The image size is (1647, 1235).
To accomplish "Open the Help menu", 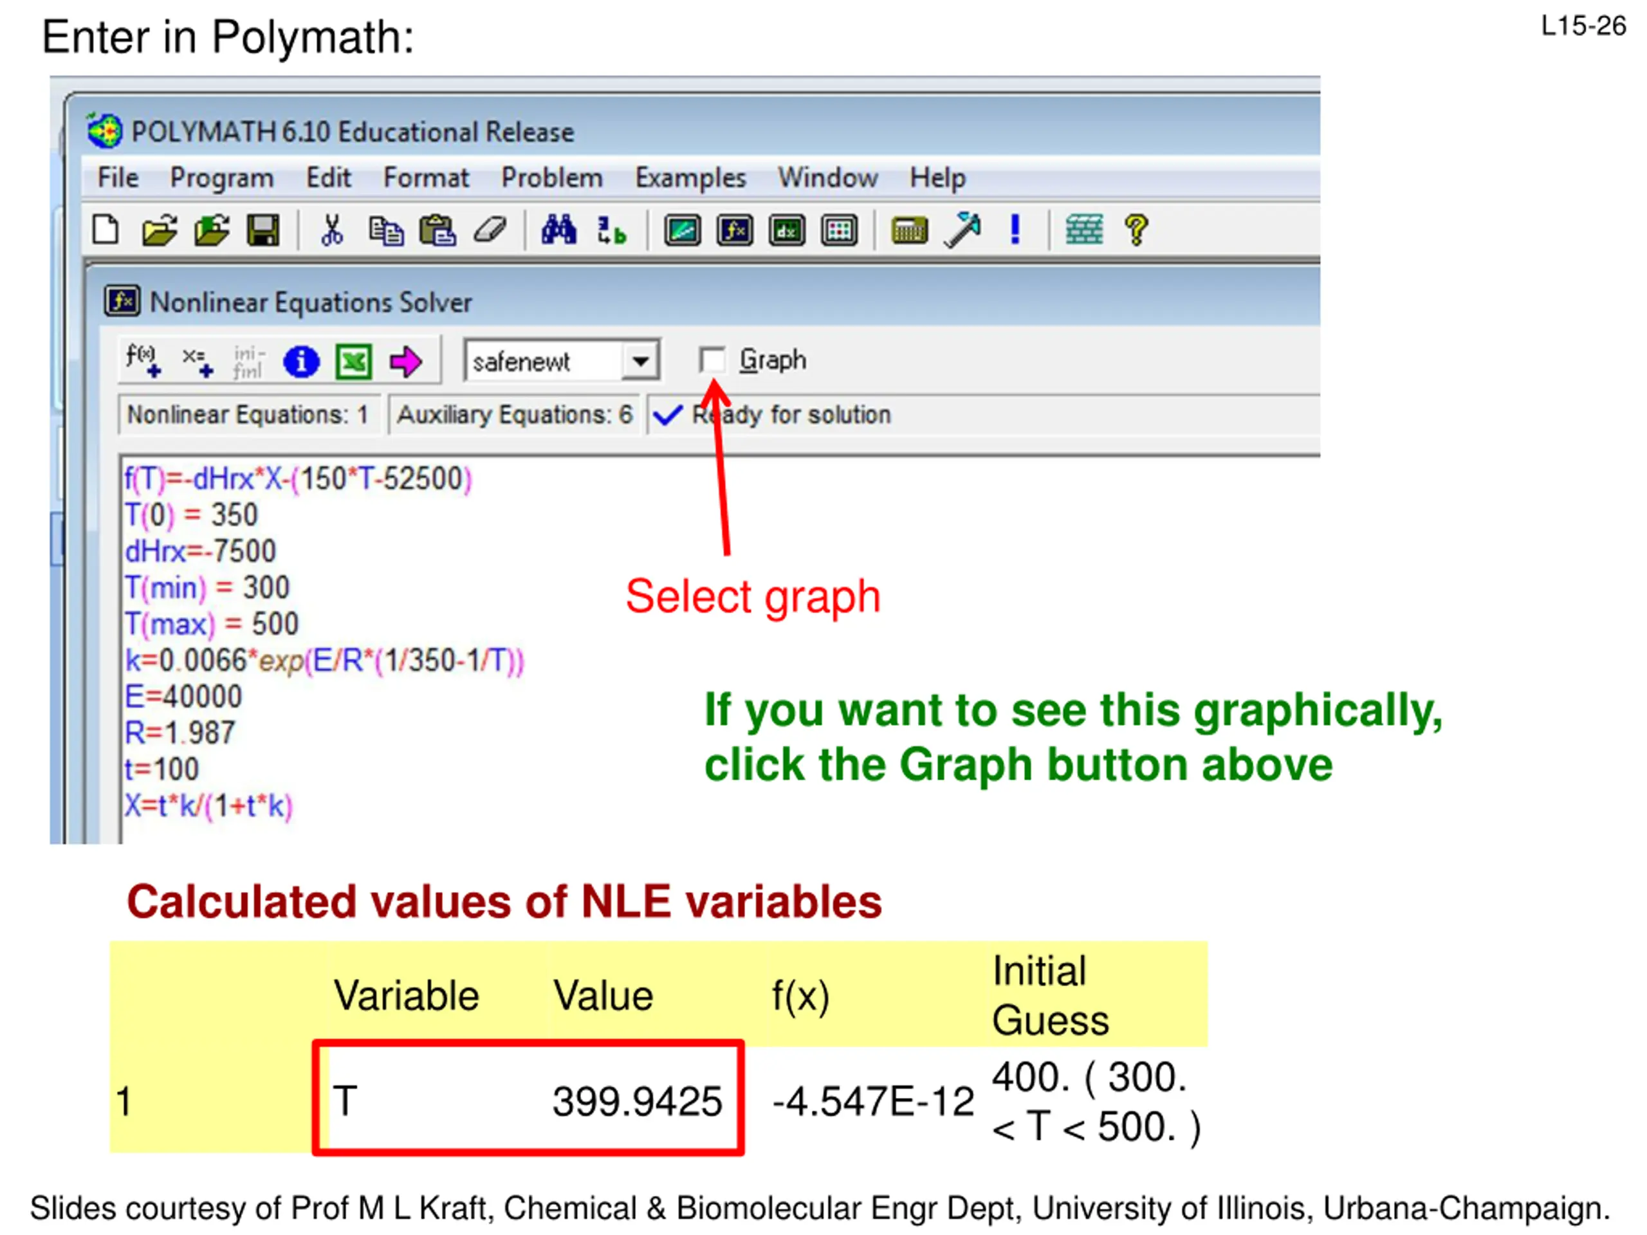I will [x=937, y=178].
